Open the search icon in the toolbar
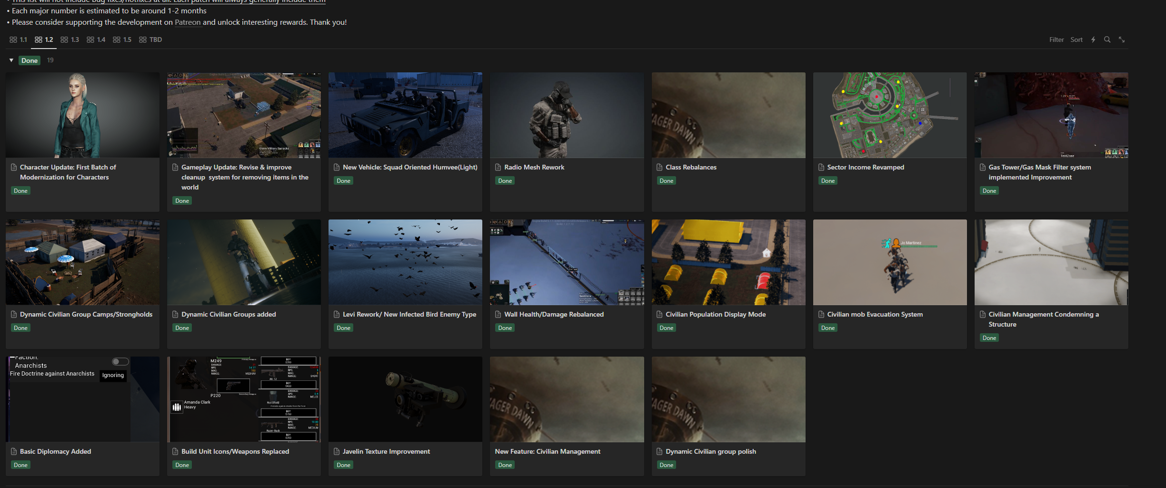 click(x=1107, y=40)
